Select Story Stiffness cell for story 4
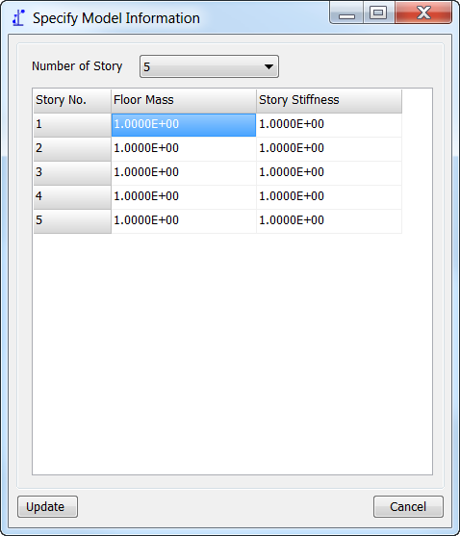Image resolution: width=460 pixels, height=536 pixels. pos(329,197)
